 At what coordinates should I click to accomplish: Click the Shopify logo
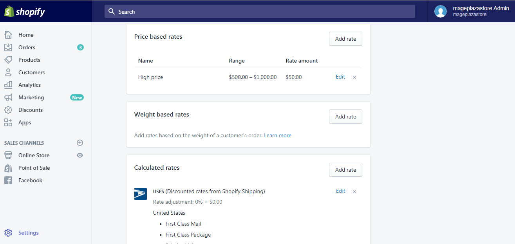25,11
